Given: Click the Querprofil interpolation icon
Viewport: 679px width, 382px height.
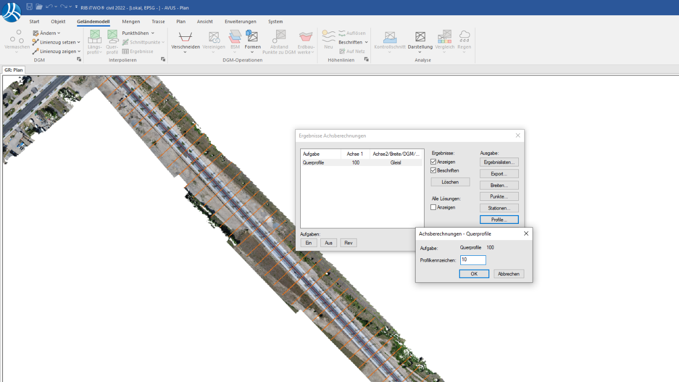Looking at the screenshot, I should coord(113,37).
